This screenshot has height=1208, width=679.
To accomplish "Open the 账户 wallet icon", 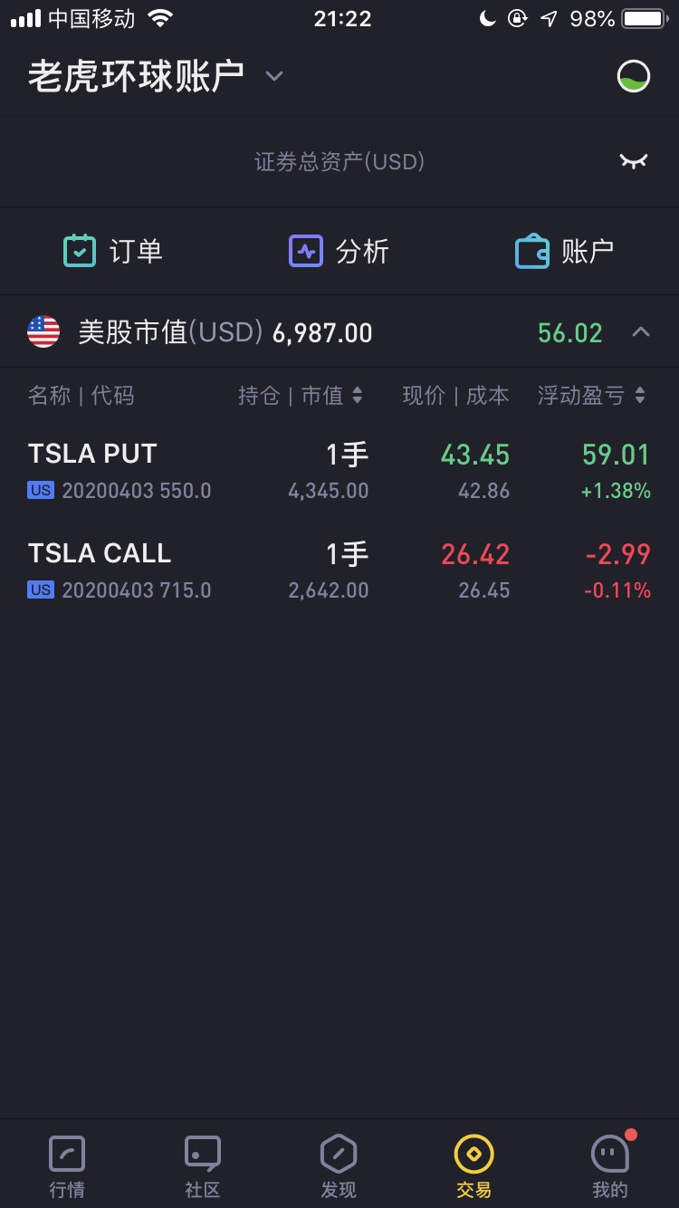I will (532, 251).
